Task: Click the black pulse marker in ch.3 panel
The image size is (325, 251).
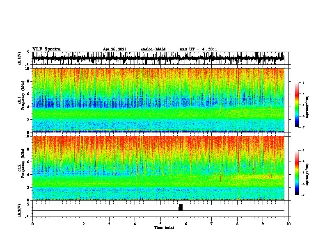Action: tap(181, 207)
